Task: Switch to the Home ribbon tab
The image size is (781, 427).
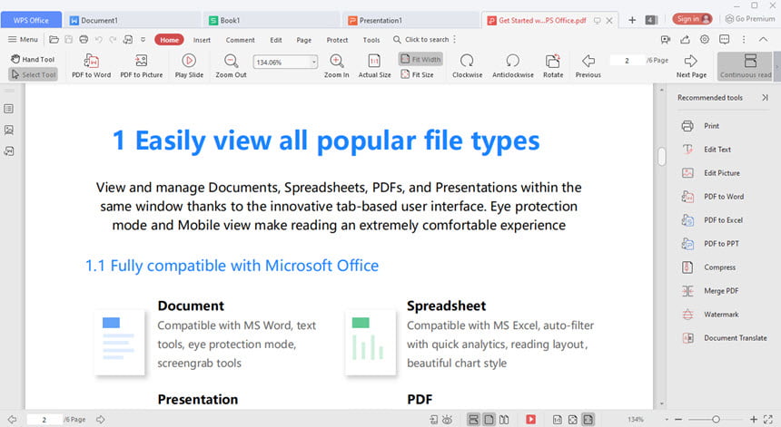Action: pos(169,40)
